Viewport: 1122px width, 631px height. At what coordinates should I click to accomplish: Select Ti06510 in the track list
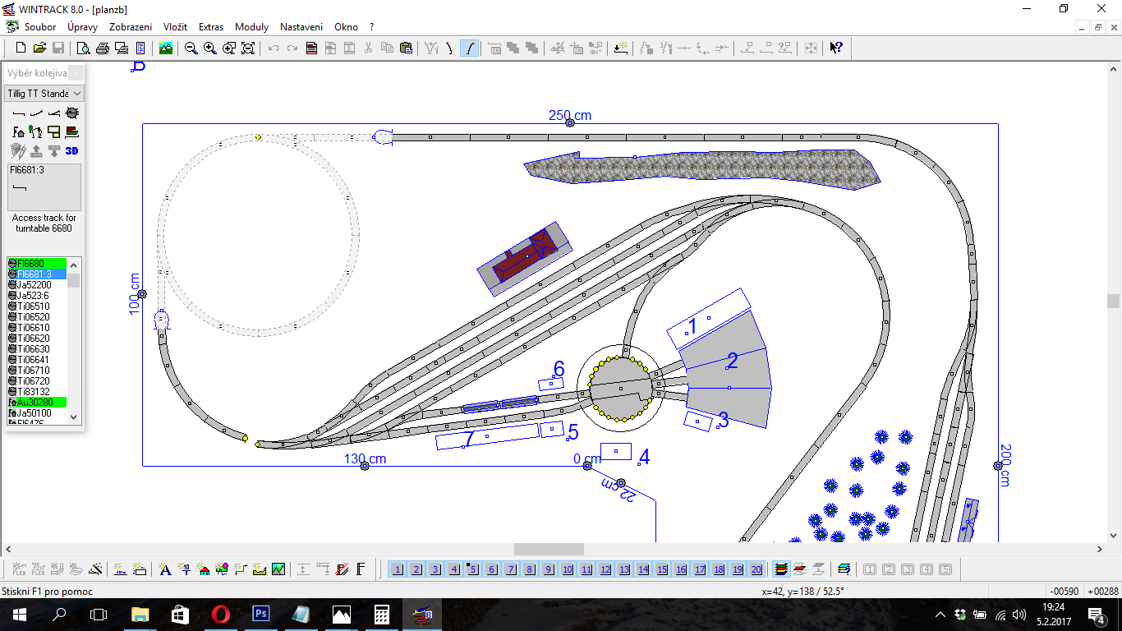tap(34, 306)
